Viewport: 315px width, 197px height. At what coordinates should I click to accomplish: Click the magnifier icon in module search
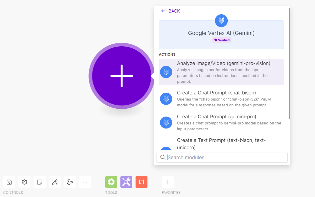coord(163,157)
